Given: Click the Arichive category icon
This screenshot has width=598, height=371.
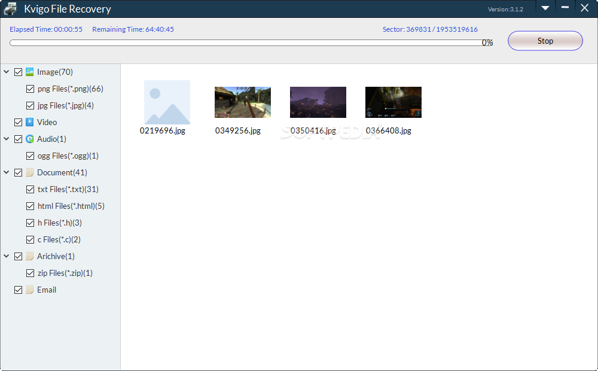Looking at the screenshot, I should [x=30, y=256].
